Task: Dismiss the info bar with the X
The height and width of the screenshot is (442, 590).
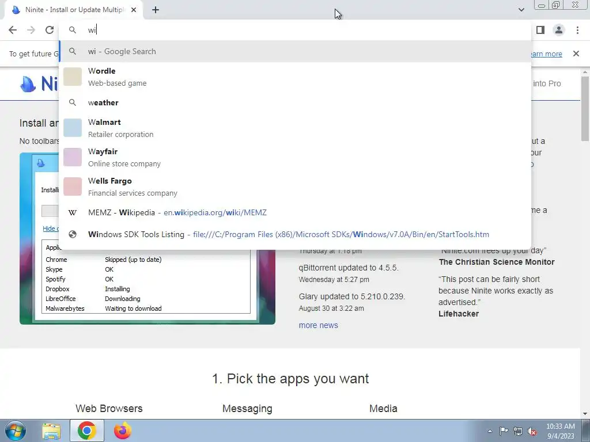Action: 576,54
